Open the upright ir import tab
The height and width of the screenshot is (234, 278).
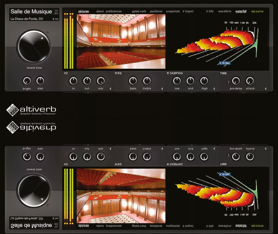tap(188, 11)
